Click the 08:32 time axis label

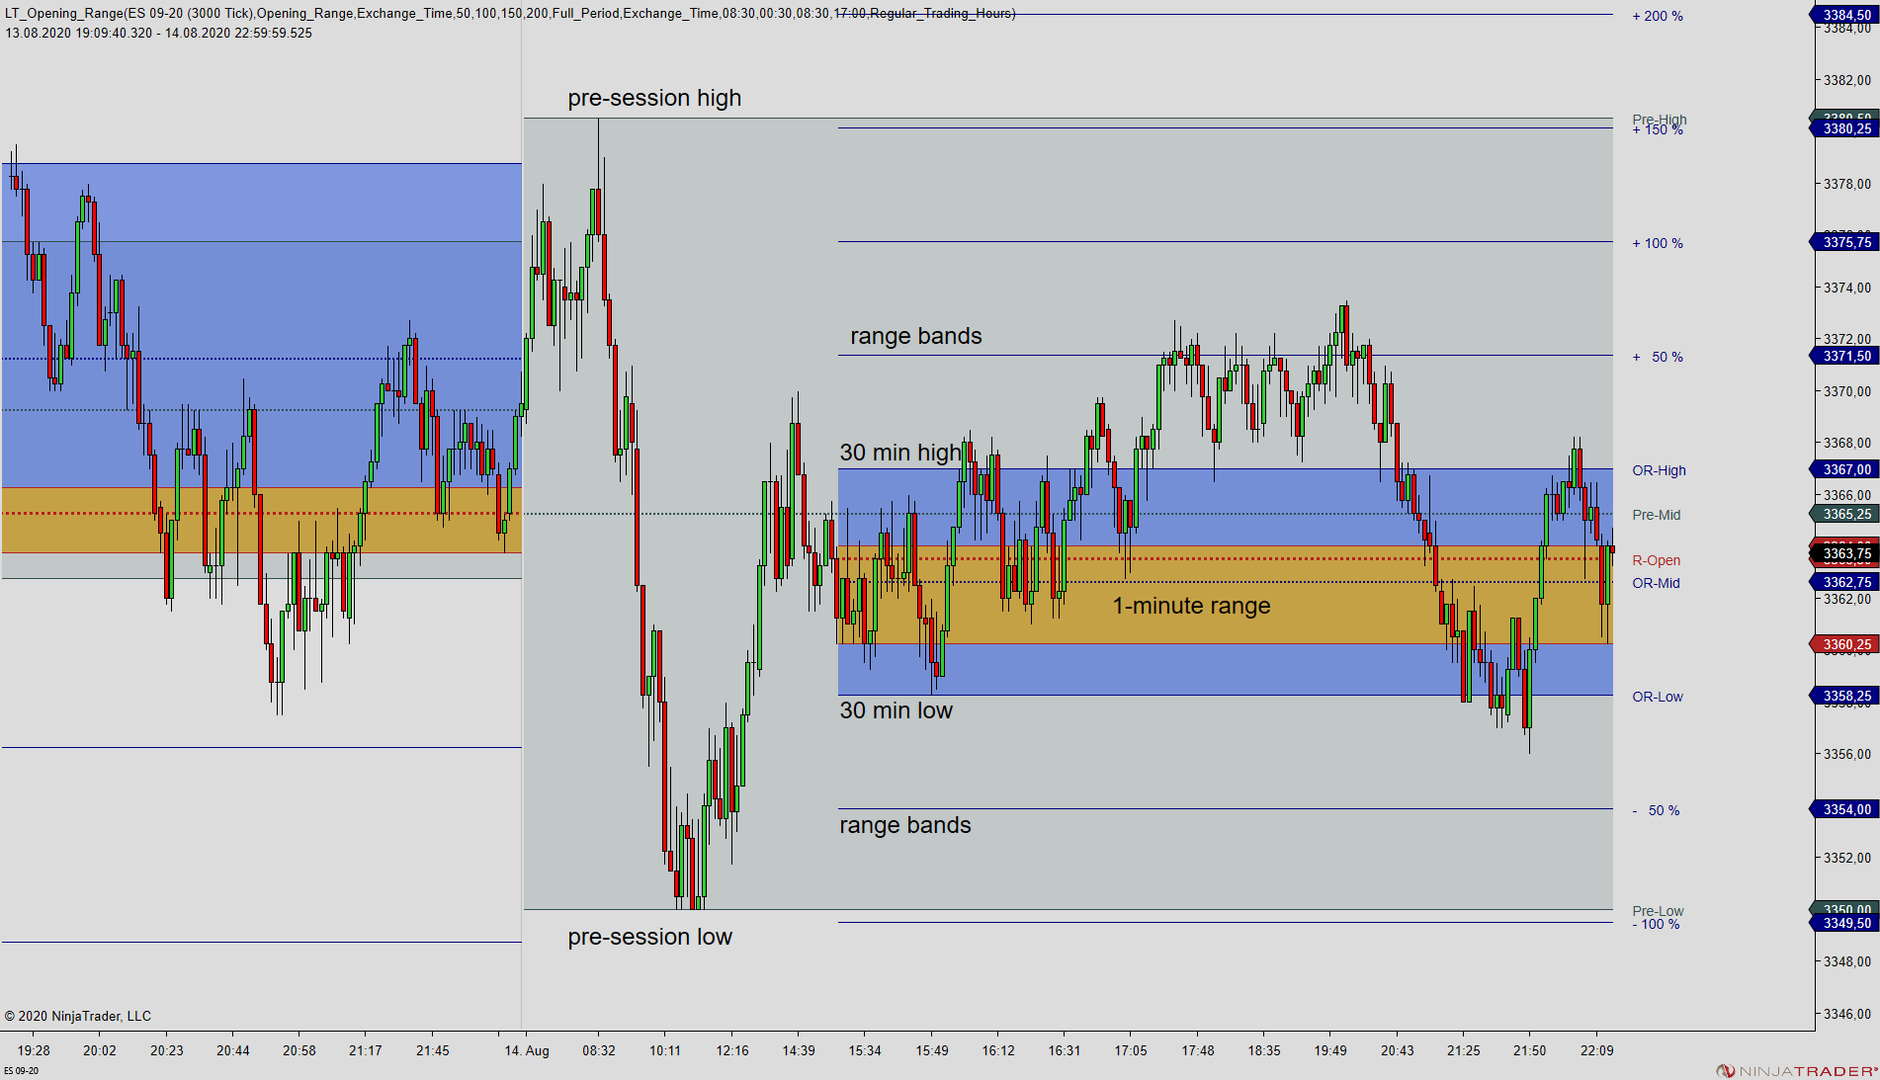[x=599, y=1050]
